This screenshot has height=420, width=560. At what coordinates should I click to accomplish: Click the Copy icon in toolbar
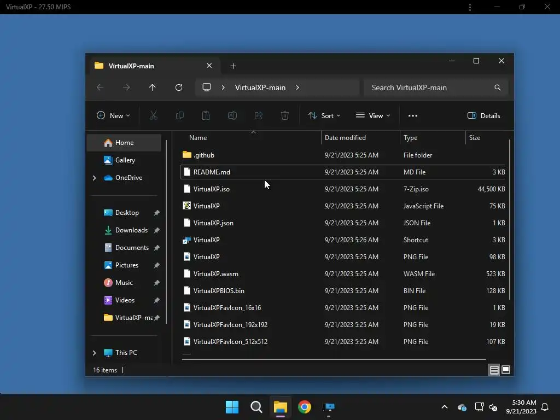click(179, 115)
